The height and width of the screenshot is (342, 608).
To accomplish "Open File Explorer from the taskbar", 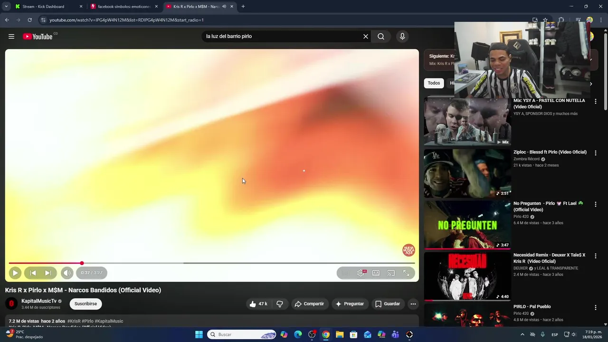I will (x=340, y=334).
